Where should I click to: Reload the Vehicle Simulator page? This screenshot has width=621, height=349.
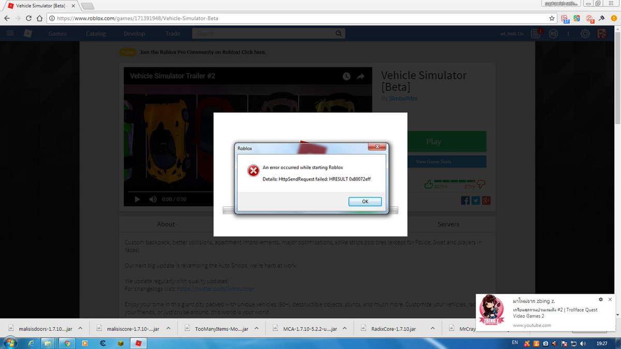point(28,18)
